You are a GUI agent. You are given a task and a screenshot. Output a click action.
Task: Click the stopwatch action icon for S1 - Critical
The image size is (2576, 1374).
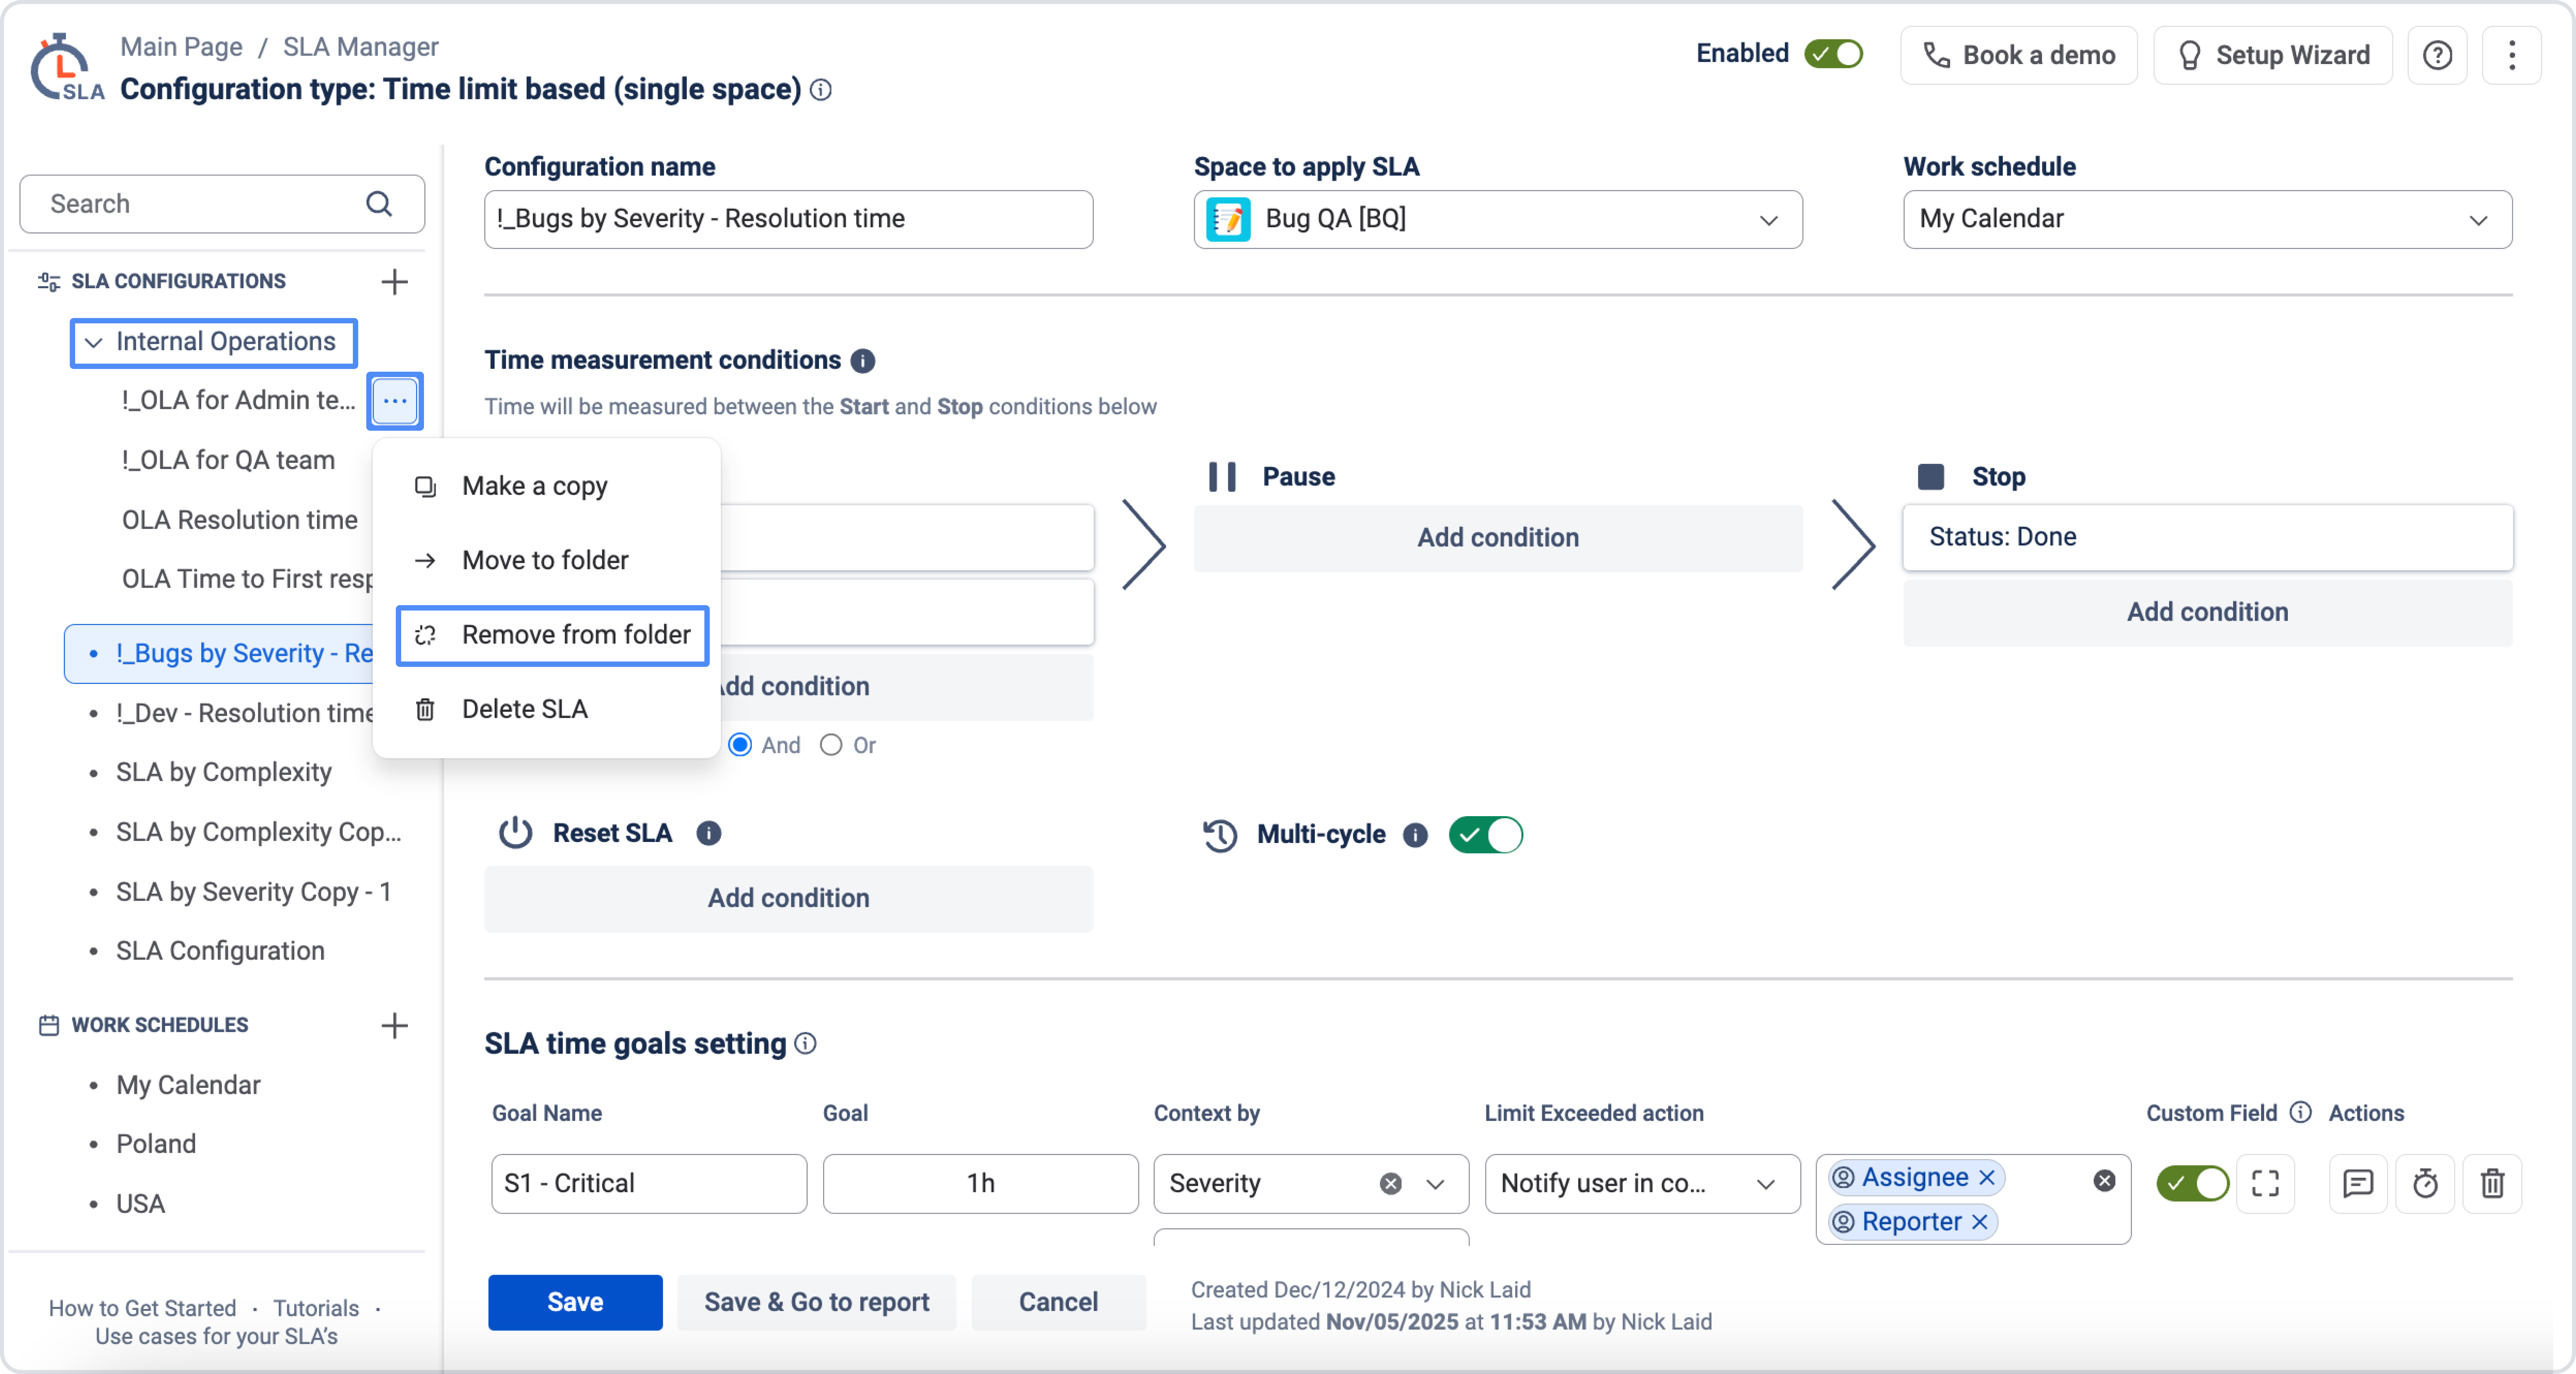2425,1184
